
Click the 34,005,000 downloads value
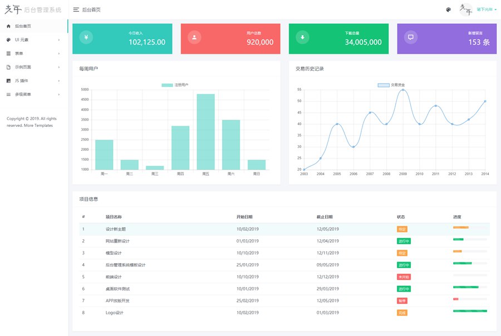pyautogui.click(x=364, y=42)
